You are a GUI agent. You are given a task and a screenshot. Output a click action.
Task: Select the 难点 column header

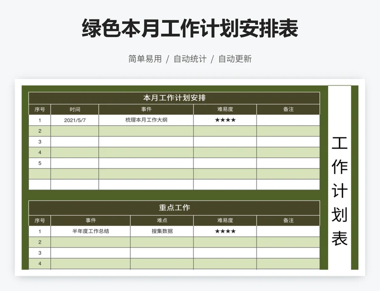(x=162, y=220)
